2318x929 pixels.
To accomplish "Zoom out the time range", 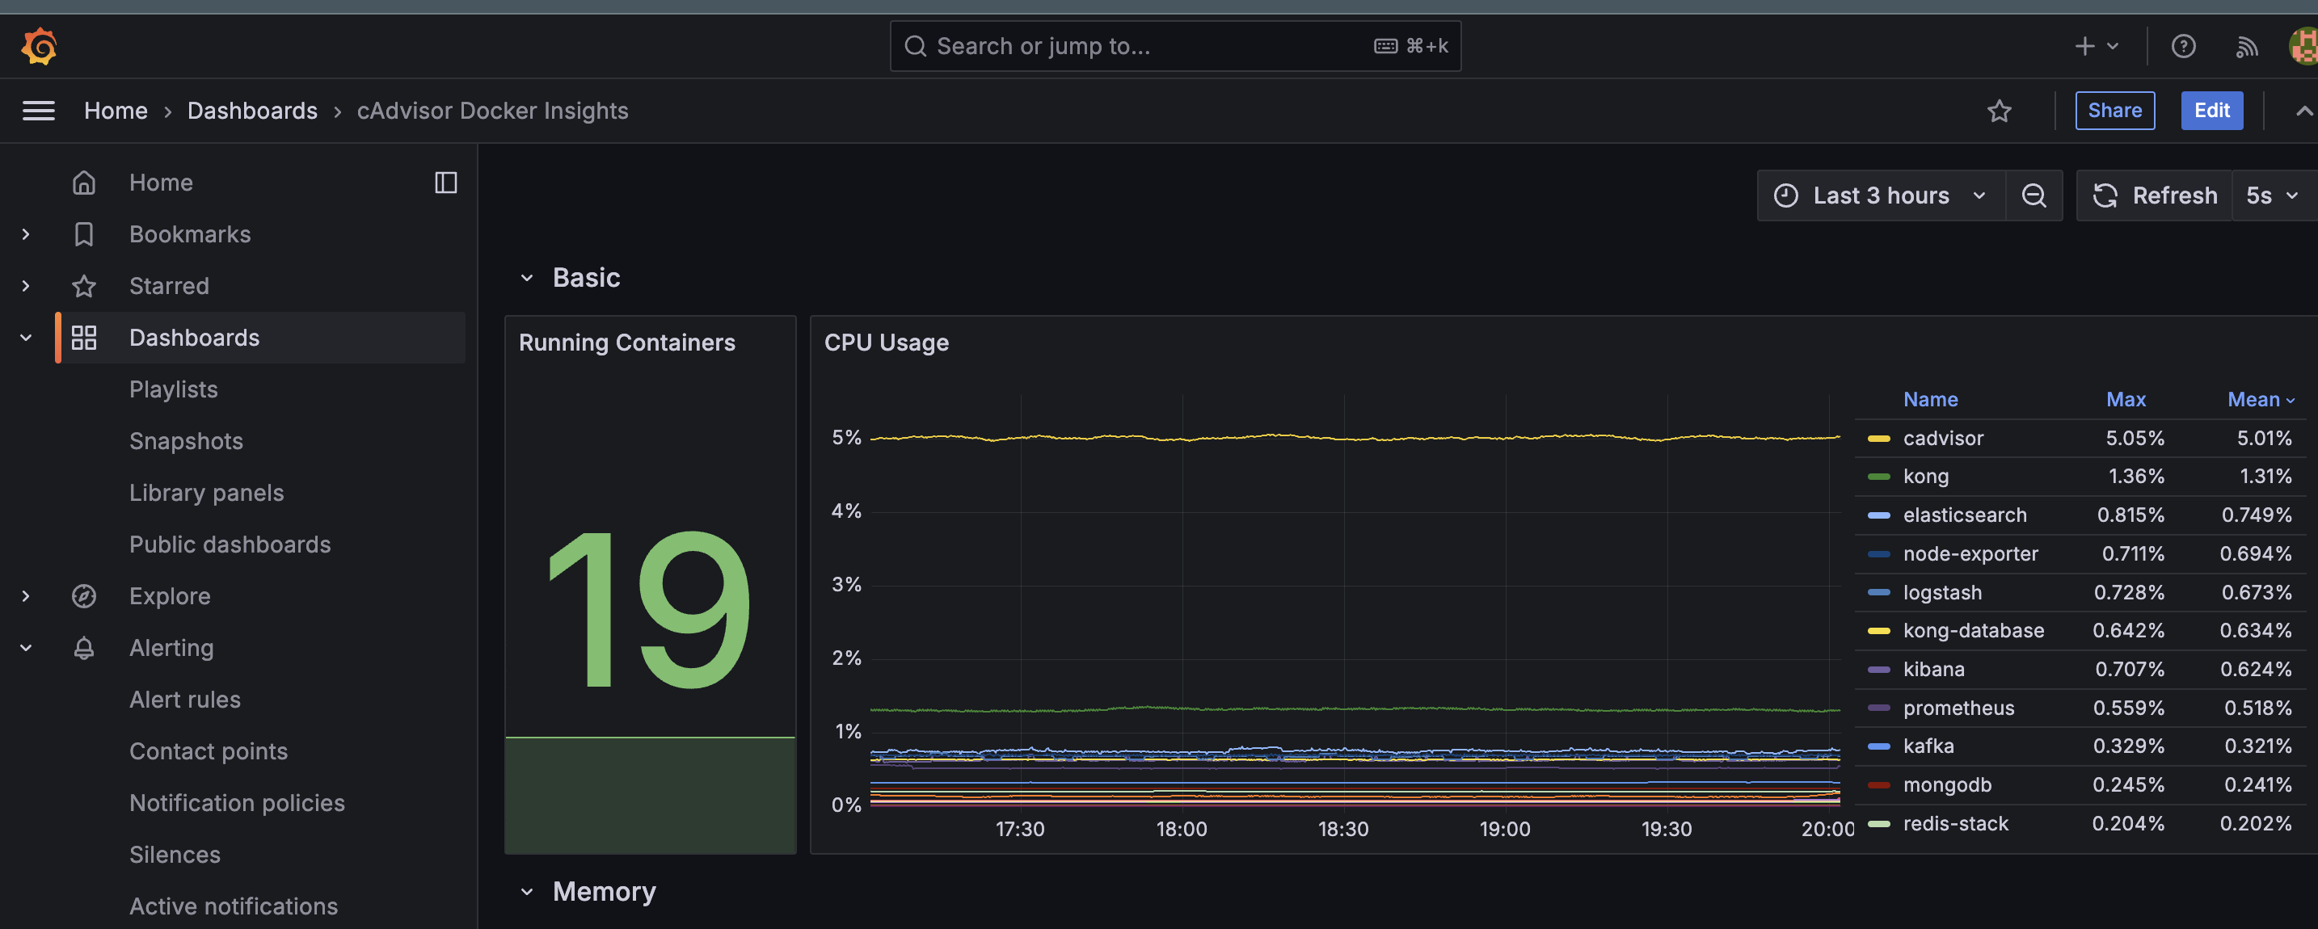I will pyautogui.click(x=2034, y=195).
